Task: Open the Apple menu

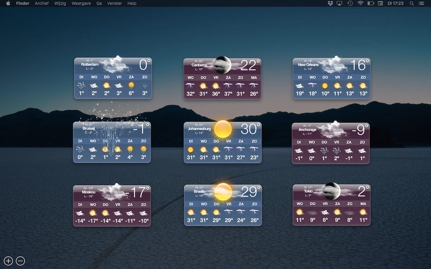Action: point(8,3)
